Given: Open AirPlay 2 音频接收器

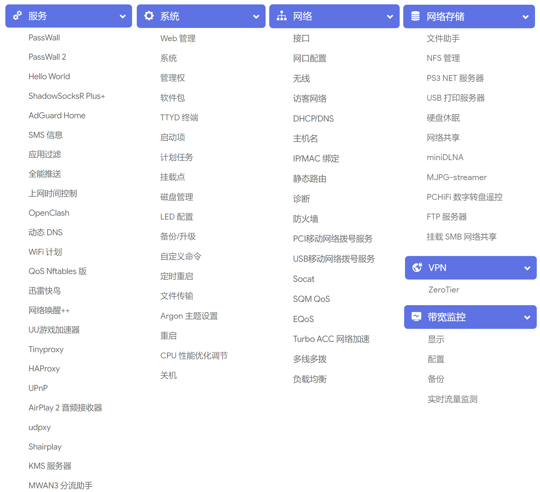Looking at the screenshot, I should tap(65, 408).
